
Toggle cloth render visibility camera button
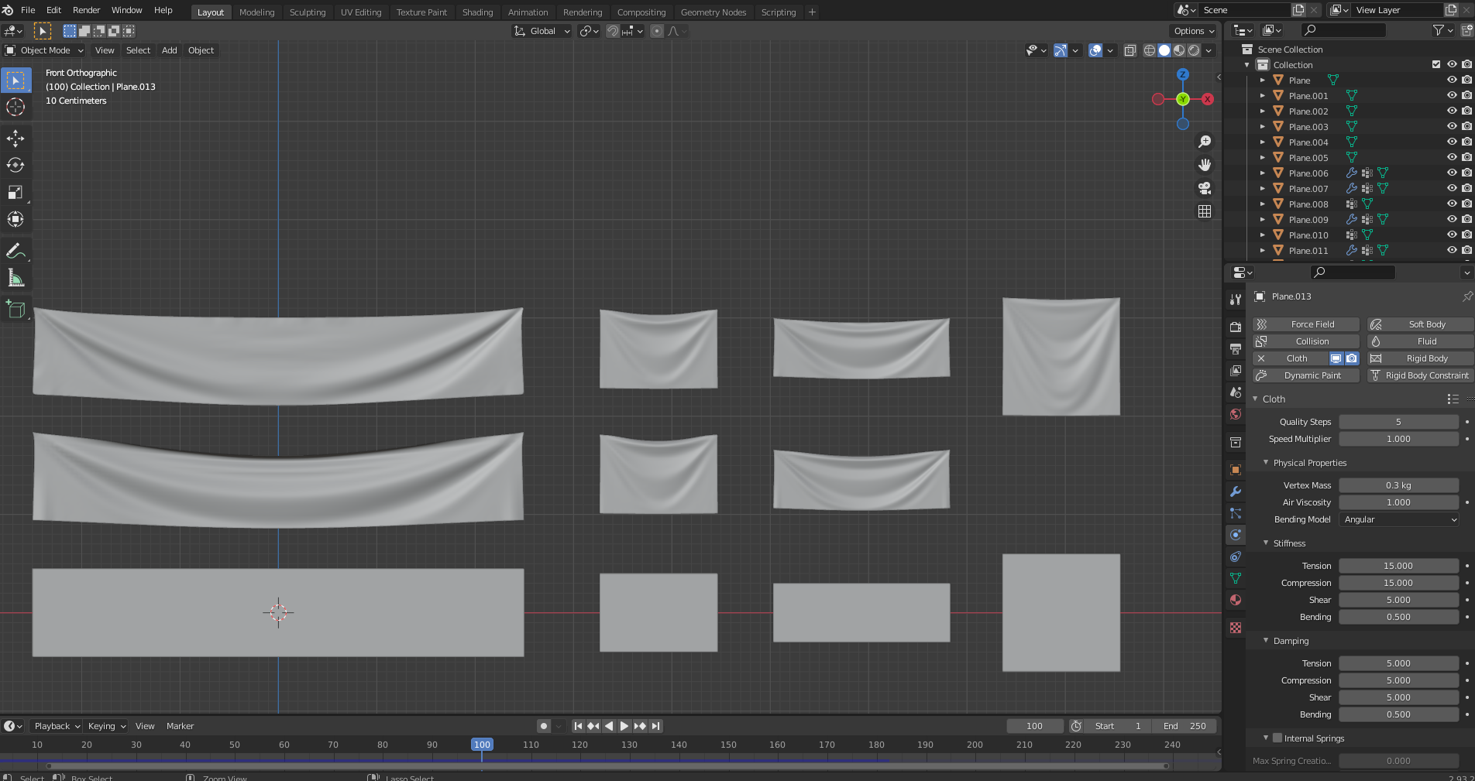tap(1352, 358)
